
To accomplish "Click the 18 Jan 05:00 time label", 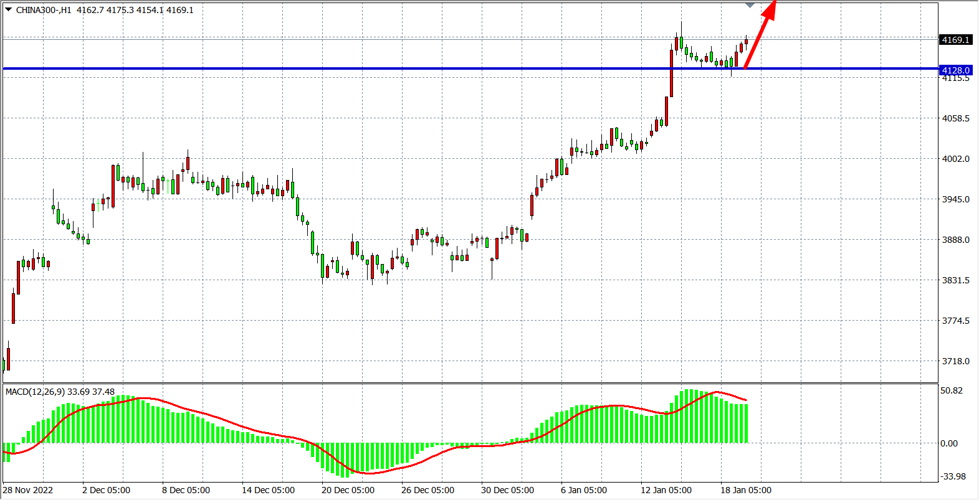I will tap(746, 490).
